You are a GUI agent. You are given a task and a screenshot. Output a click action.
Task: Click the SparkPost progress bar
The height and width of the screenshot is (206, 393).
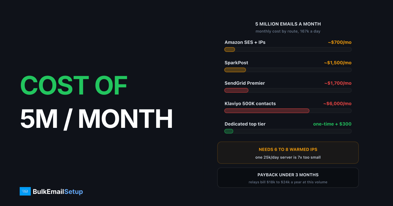coord(288,70)
